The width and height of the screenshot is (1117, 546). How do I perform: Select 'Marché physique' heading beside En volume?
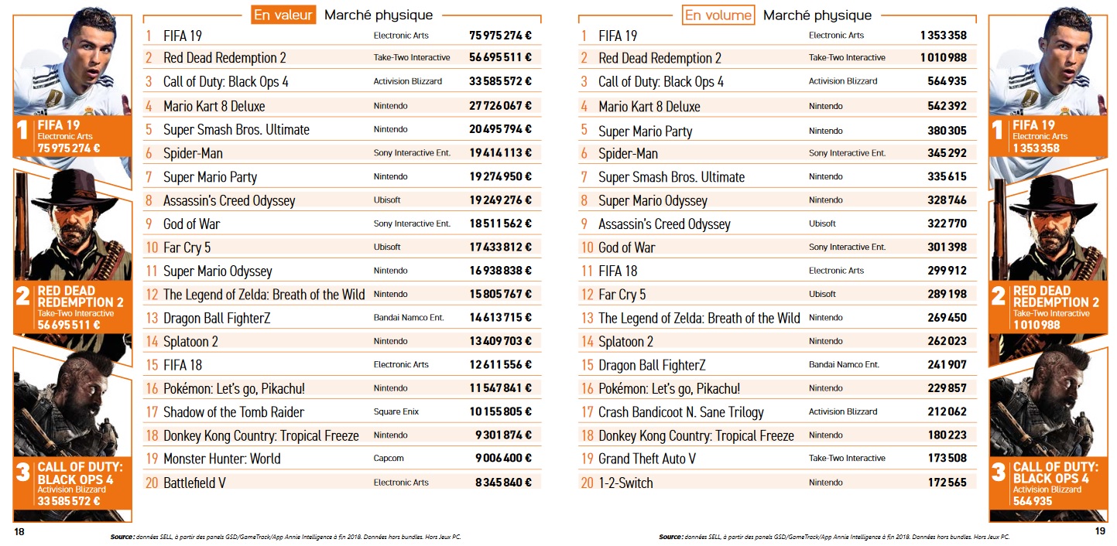817,15
